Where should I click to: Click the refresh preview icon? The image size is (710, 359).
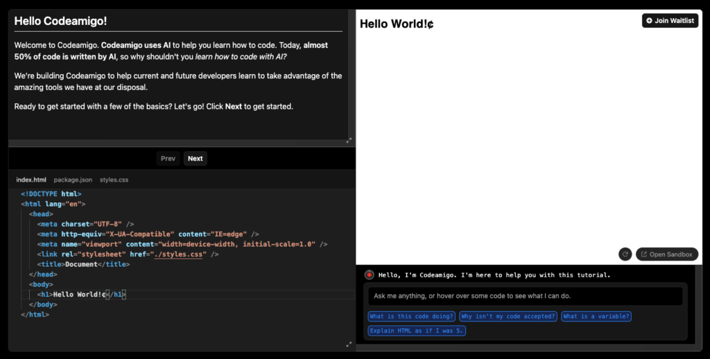coord(625,254)
